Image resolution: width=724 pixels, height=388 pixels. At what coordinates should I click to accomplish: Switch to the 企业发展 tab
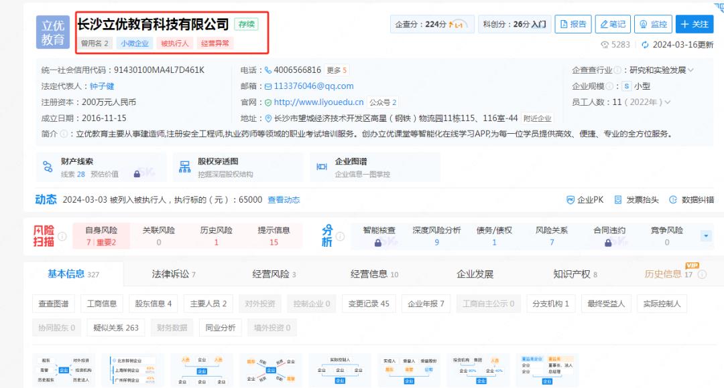(475, 274)
